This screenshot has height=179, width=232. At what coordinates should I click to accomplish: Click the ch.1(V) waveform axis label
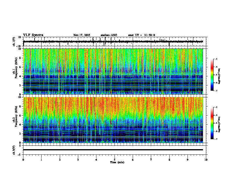point(14,42)
